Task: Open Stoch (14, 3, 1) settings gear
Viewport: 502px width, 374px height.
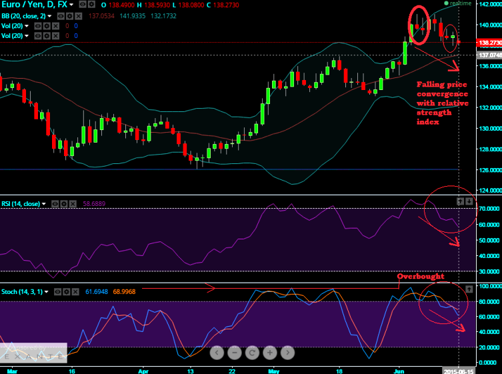Action: (x=67, y=291)
